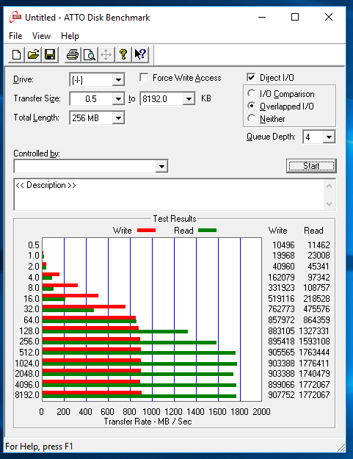Click the context help pointer icon
The image size is (353, 459).
pos(140,54)
